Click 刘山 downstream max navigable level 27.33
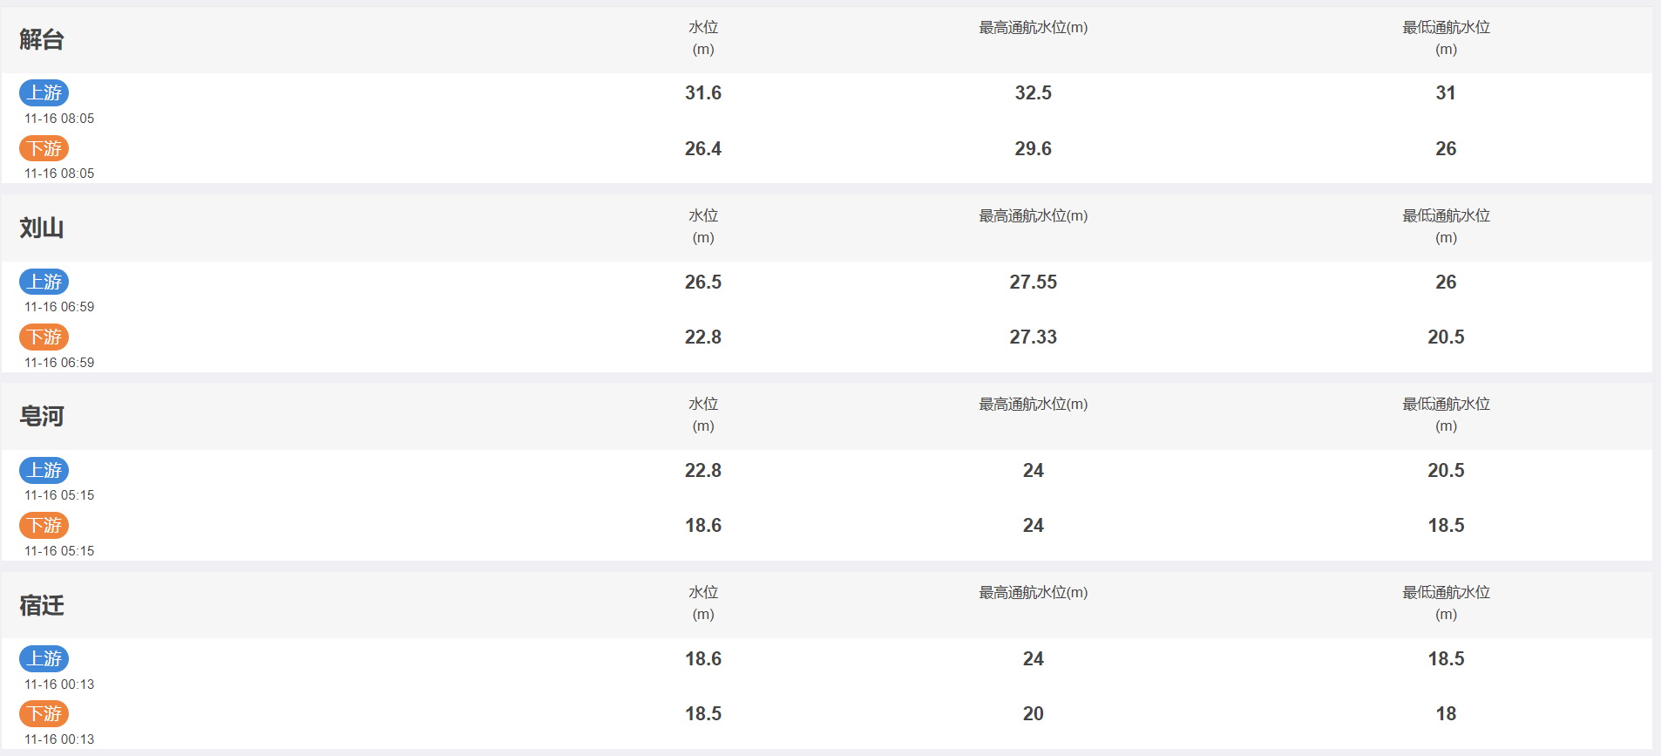 point(1033,337)
